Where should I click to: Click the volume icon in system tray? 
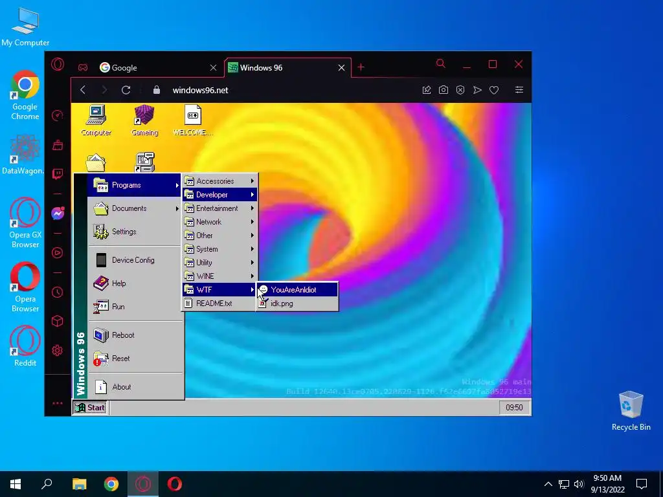coord(579,484)
